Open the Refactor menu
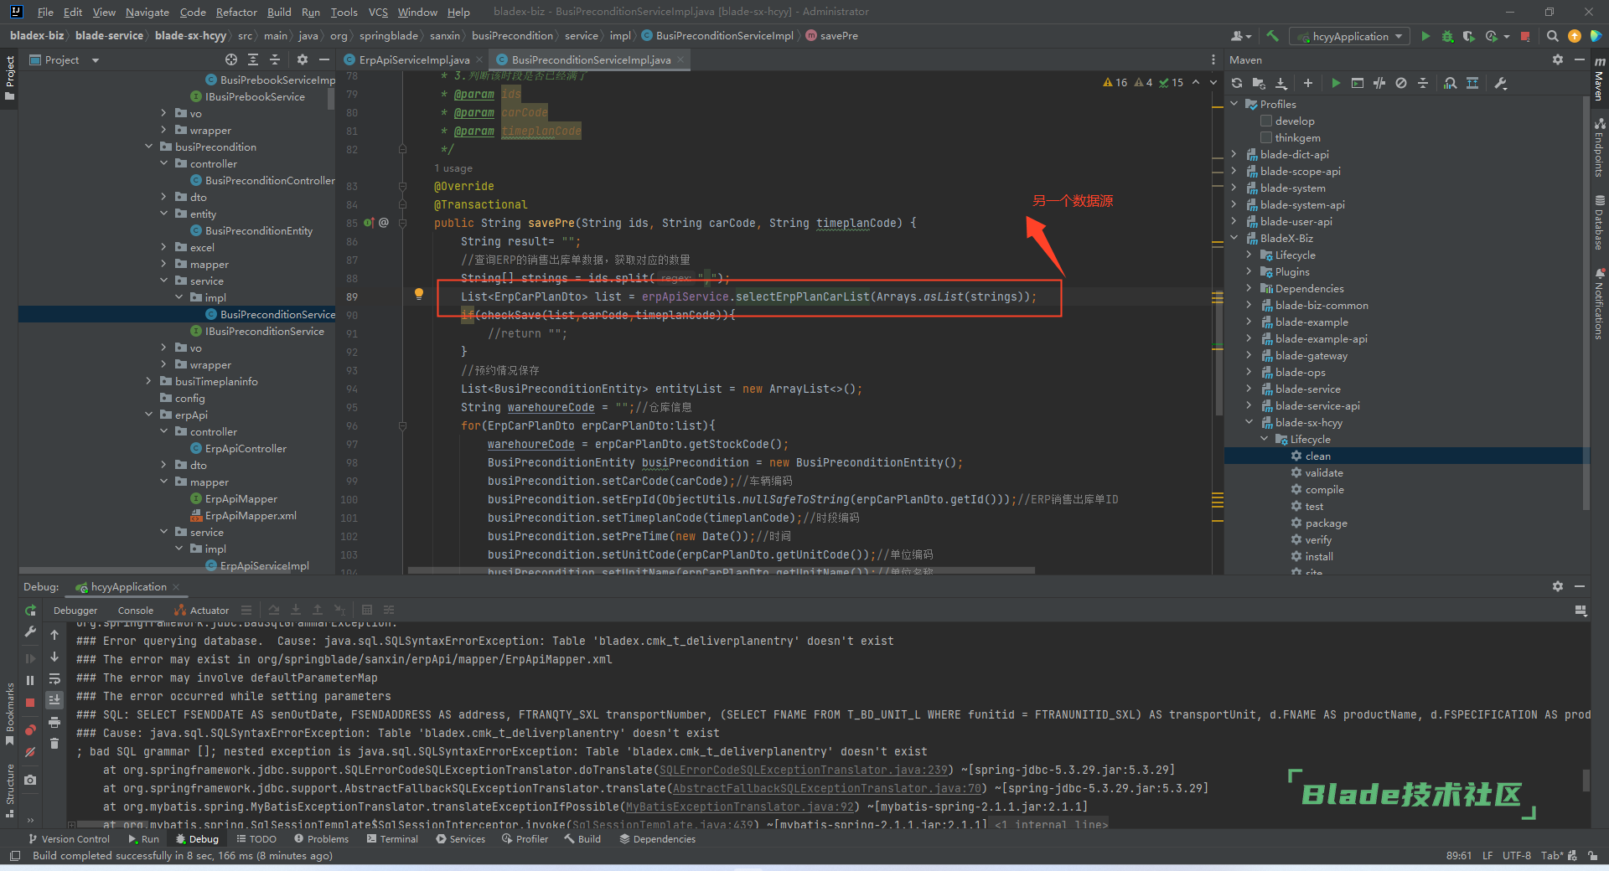 pos(236,12)
